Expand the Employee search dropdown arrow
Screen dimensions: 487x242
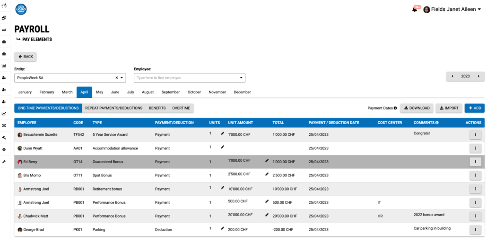(241, 78)
